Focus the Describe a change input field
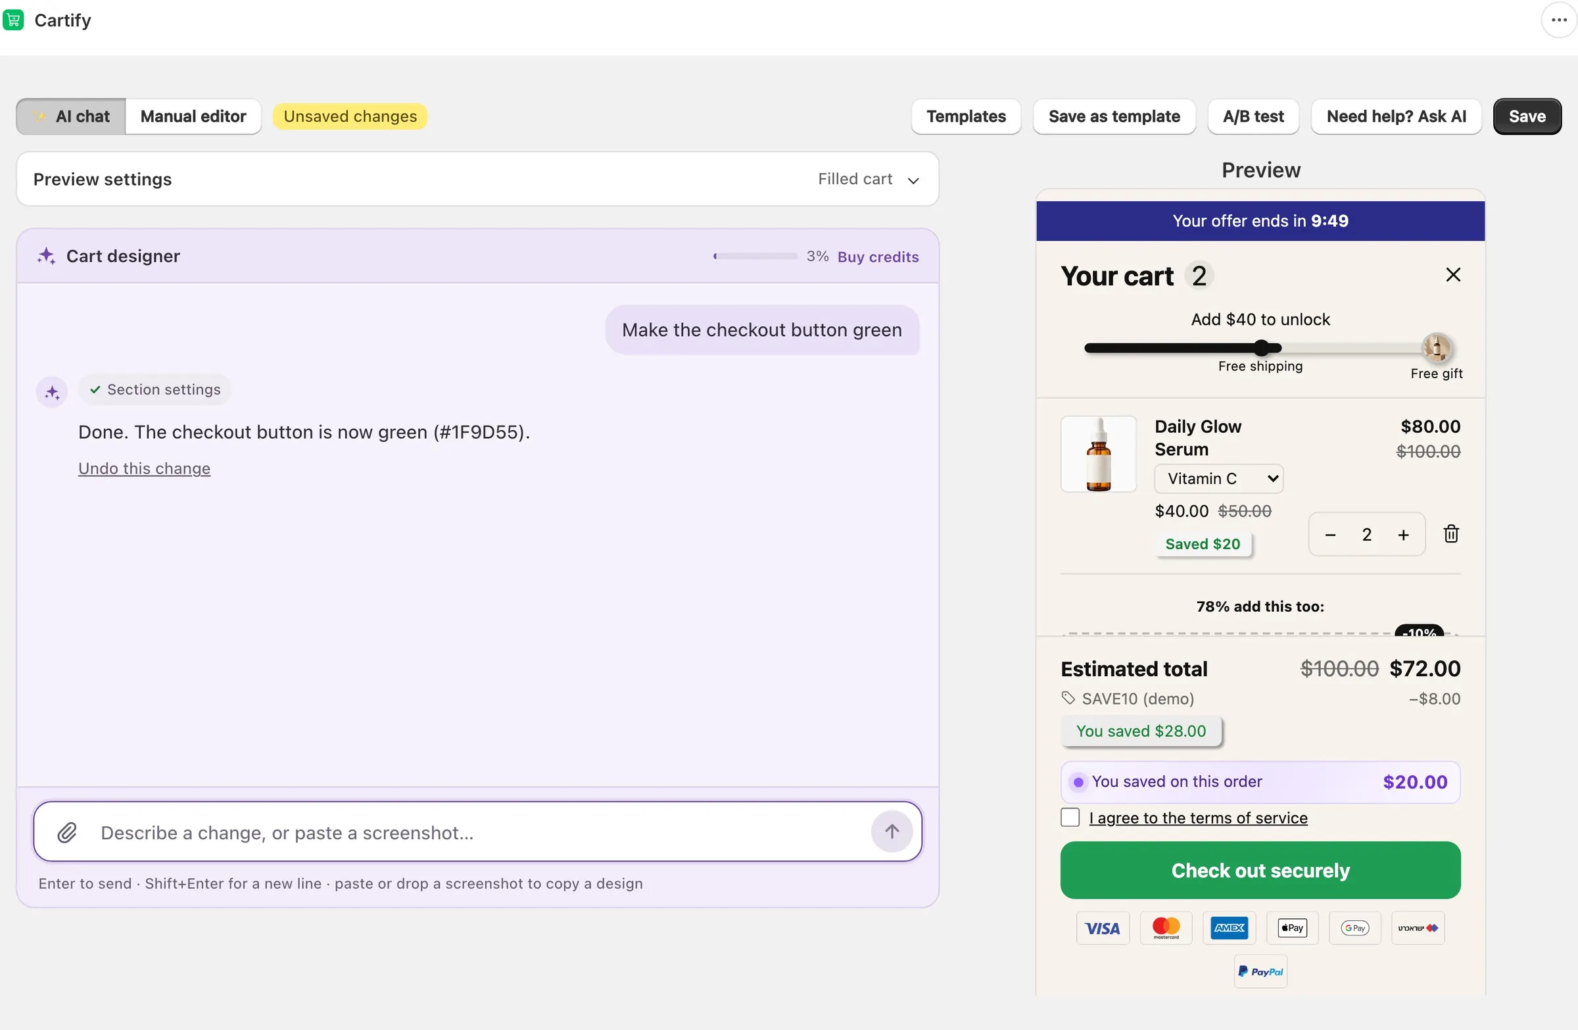1578x1030 pixels. [477, 833]
